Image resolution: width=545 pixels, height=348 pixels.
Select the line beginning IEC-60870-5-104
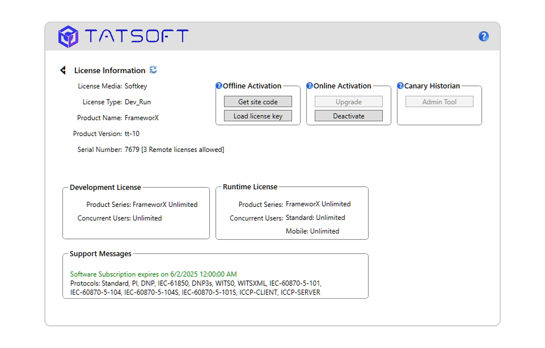click(195, 292)
